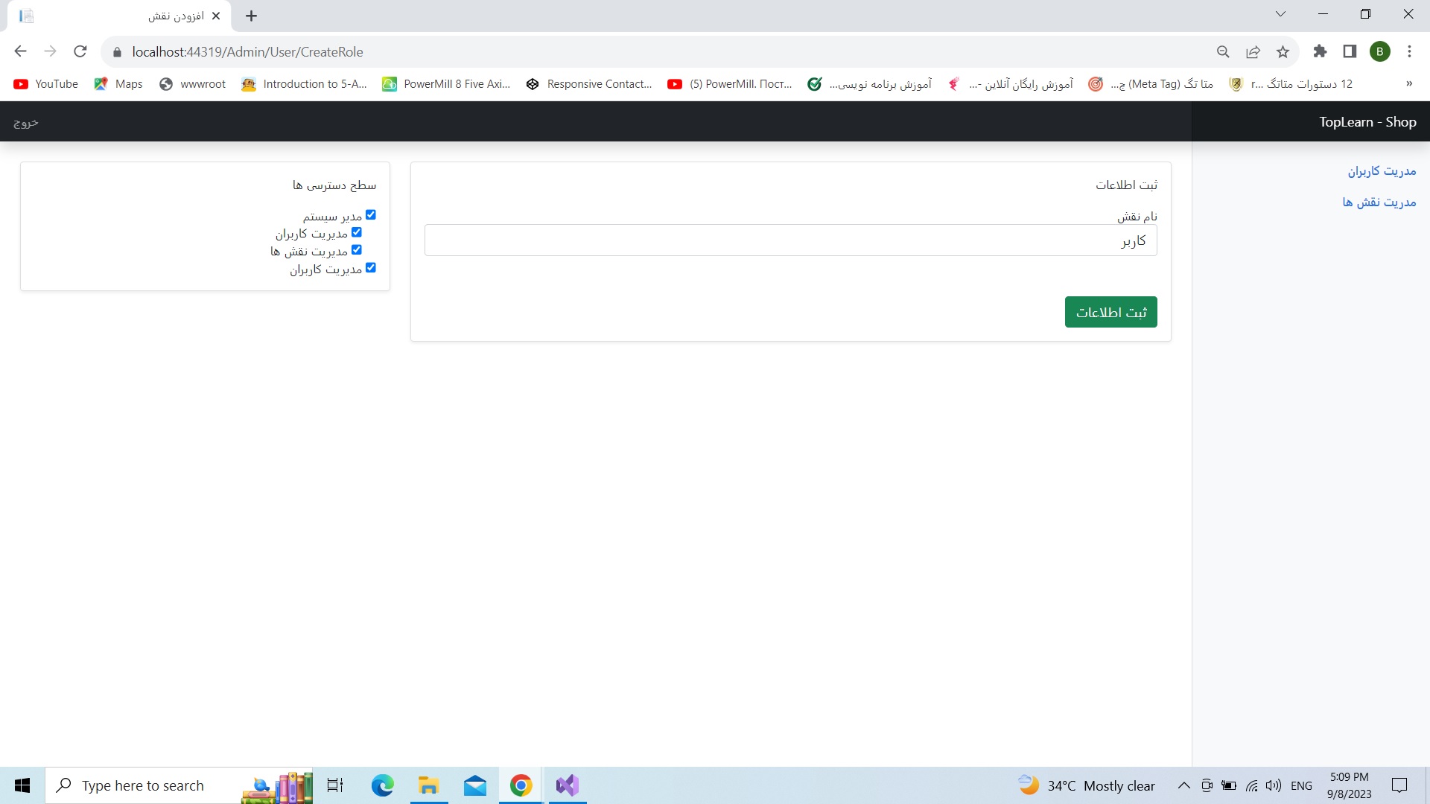Viewport: 1430px width, 804px height.
Task: Bookmark this page with star icon
Action: coord(1283,51)
